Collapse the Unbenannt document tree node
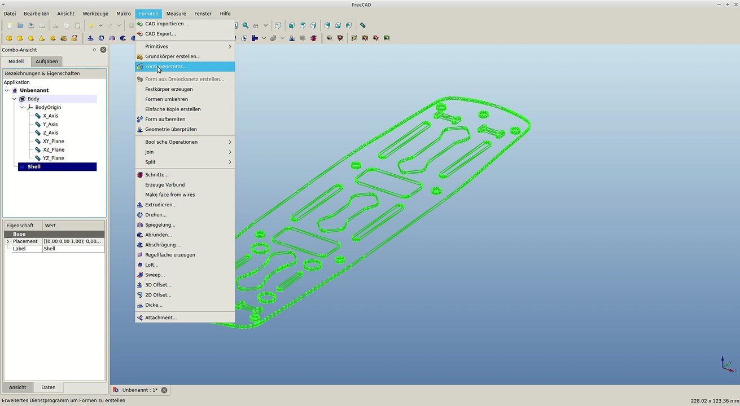Screen dimensions: 740x406 pyautogui.click(x=7, y=90)
